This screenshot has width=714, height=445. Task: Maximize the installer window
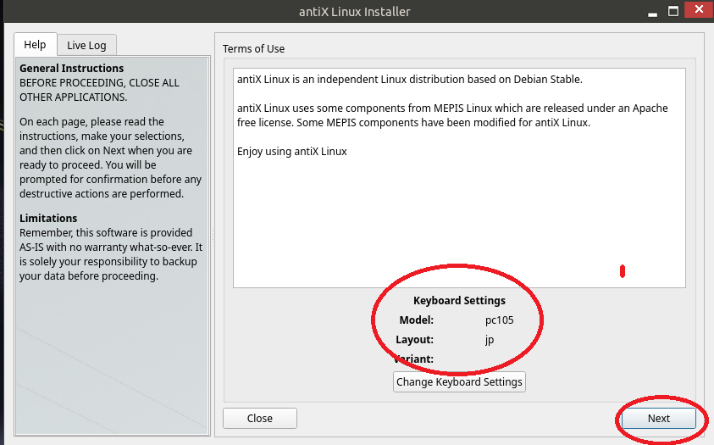(x=672, y=11)
